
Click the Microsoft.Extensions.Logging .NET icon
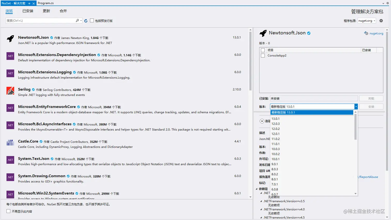[x=10, y=73]
